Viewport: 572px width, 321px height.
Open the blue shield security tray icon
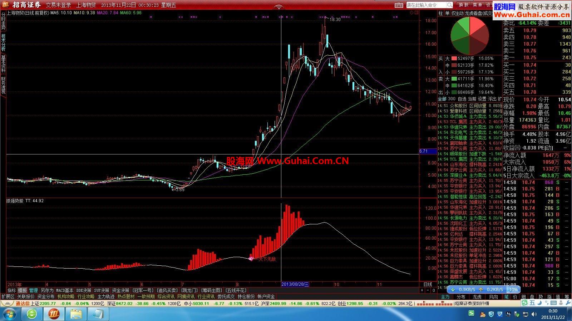coord(491,314)
